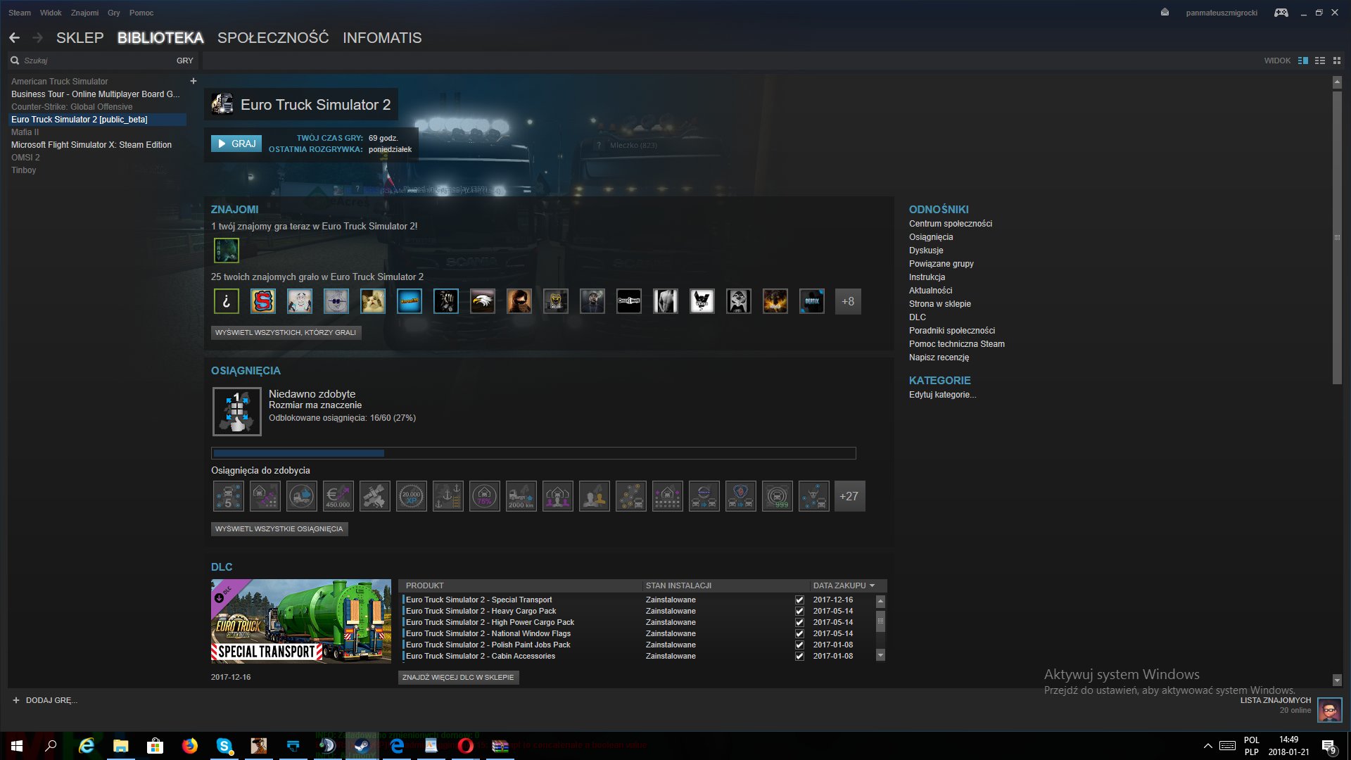Open the panmateuszmigrocki account dropdown

point(1222,13)
